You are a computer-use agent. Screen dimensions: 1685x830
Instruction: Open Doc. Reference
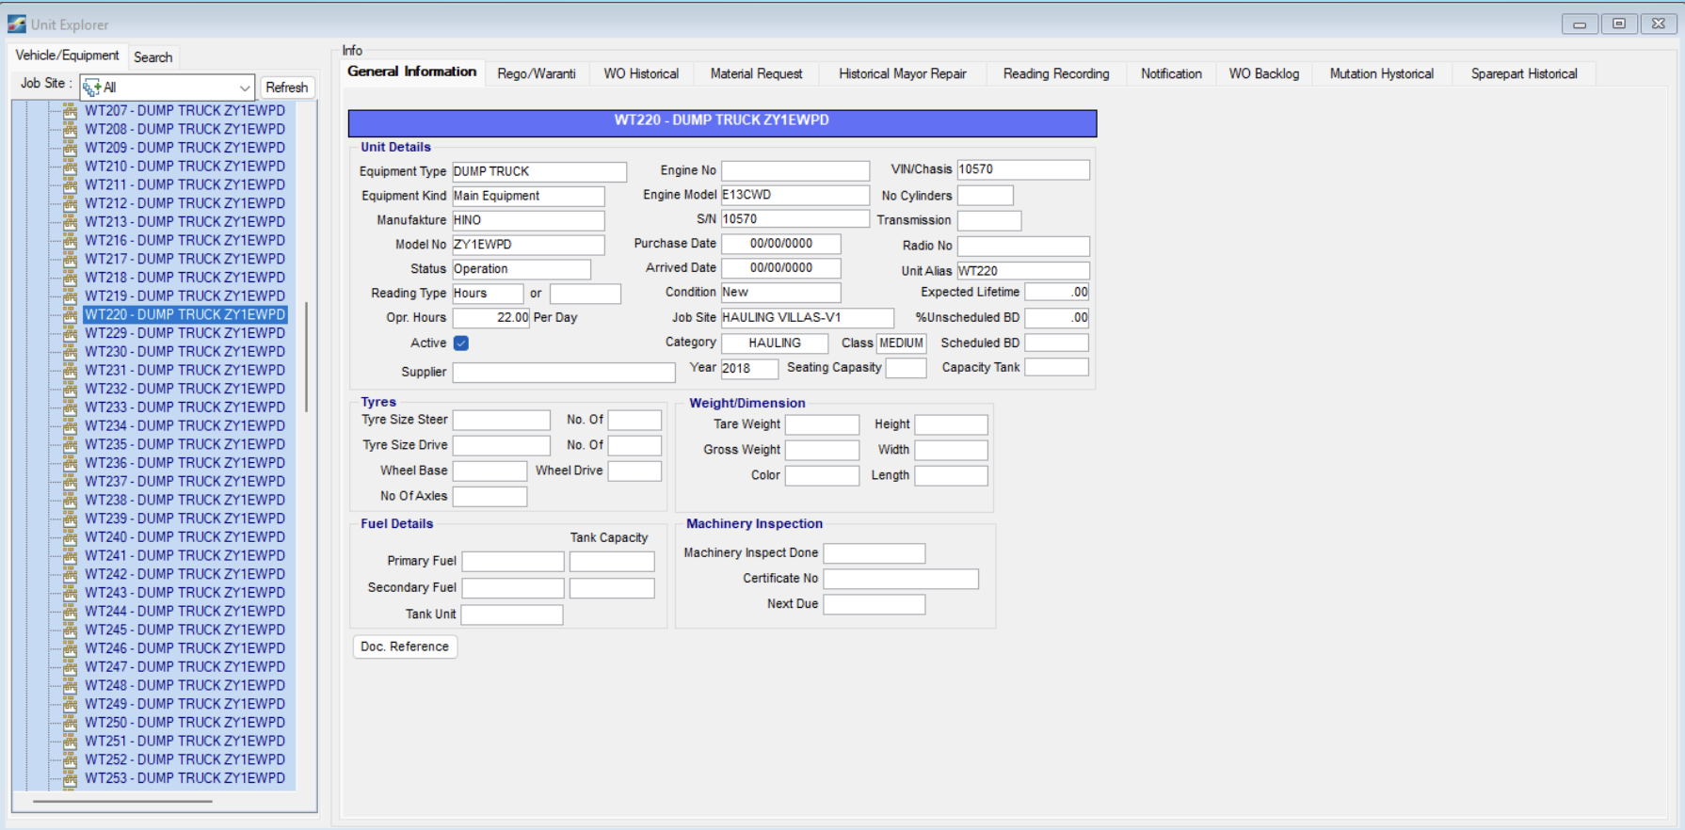point(405,646)
